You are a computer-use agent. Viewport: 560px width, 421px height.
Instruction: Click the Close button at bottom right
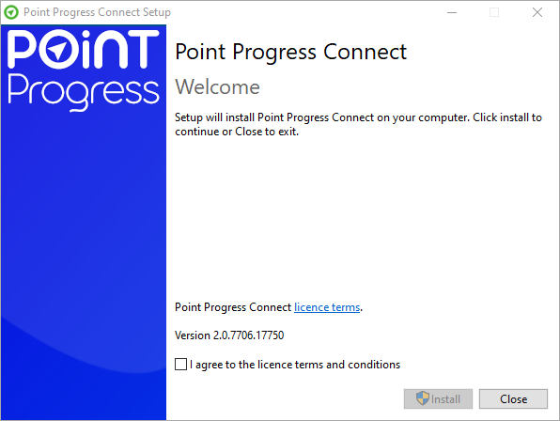[513, 398]
